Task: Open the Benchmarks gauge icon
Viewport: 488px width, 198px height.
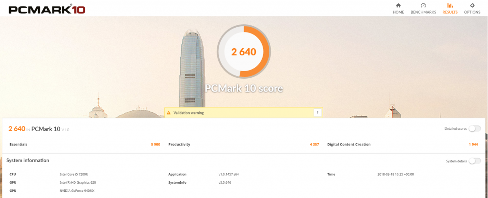Action: (423, 5)
